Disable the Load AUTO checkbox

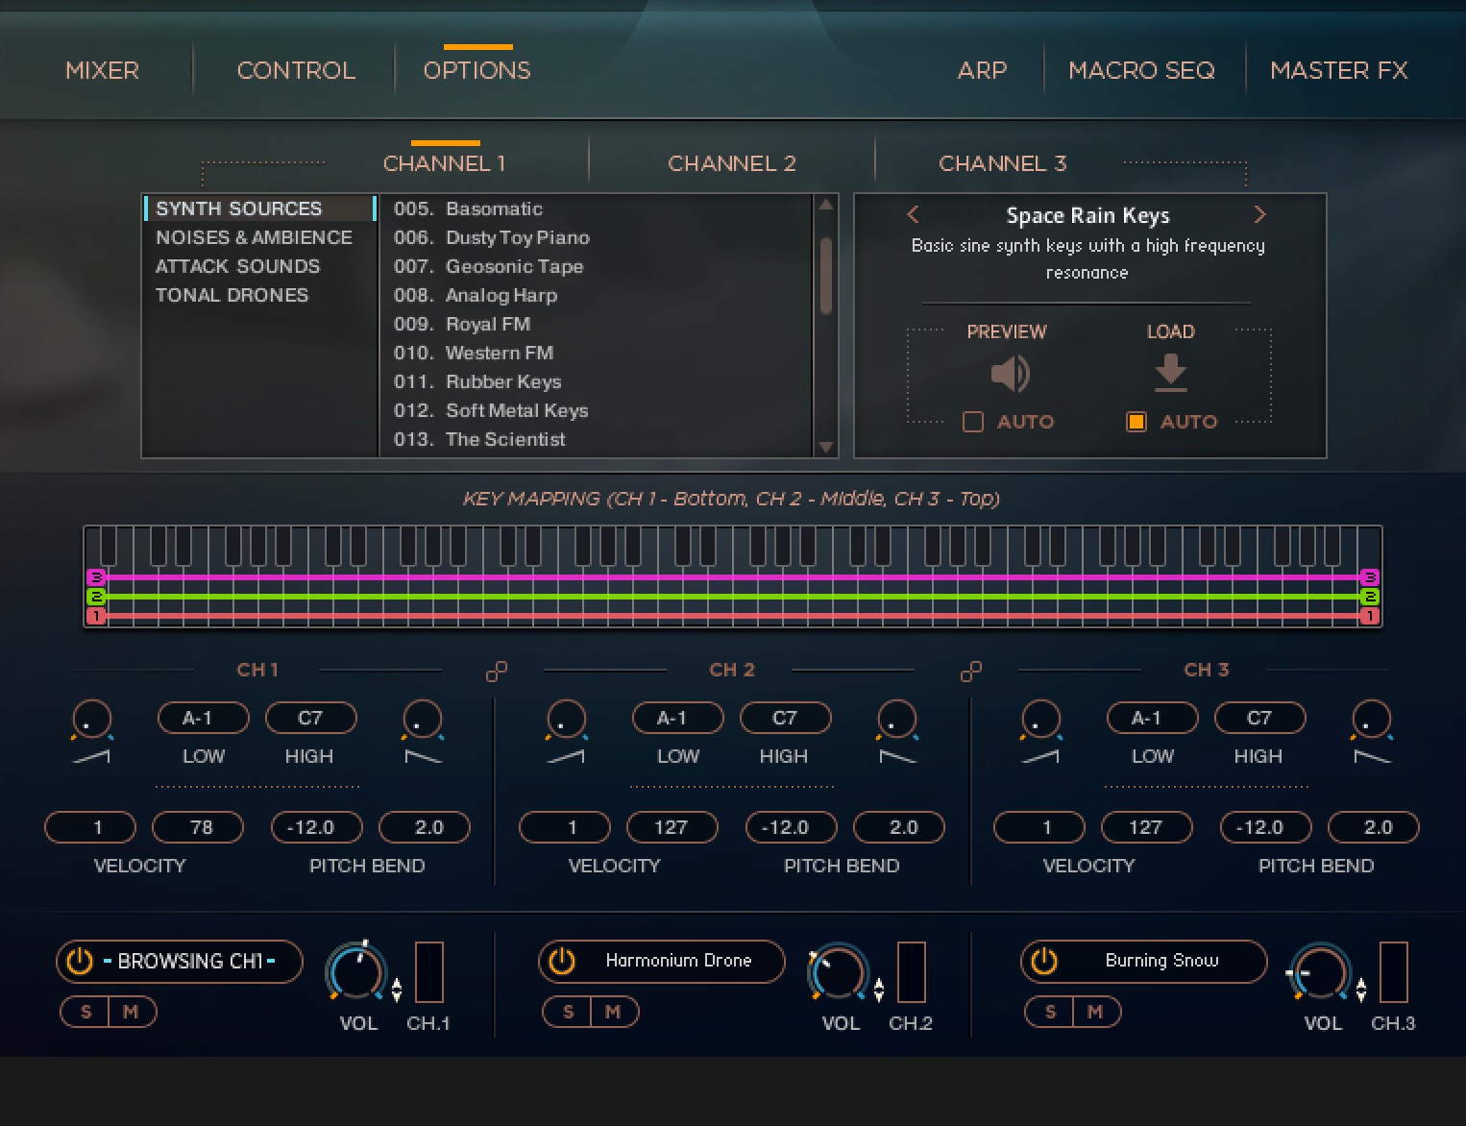1136,422
